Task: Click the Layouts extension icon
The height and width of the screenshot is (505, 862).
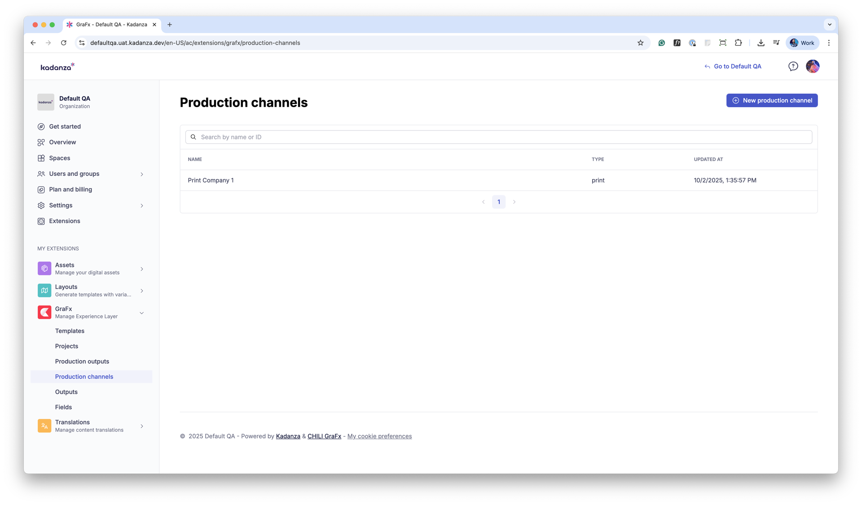Action: tap(44, 290)
